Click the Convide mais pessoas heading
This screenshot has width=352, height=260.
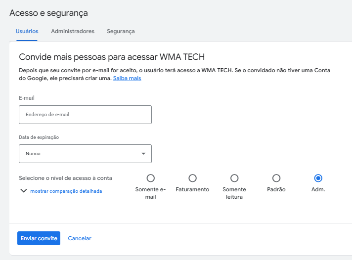[x=112, y=57]
